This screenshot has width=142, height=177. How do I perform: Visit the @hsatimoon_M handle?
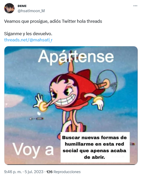[x=31, y=11]
